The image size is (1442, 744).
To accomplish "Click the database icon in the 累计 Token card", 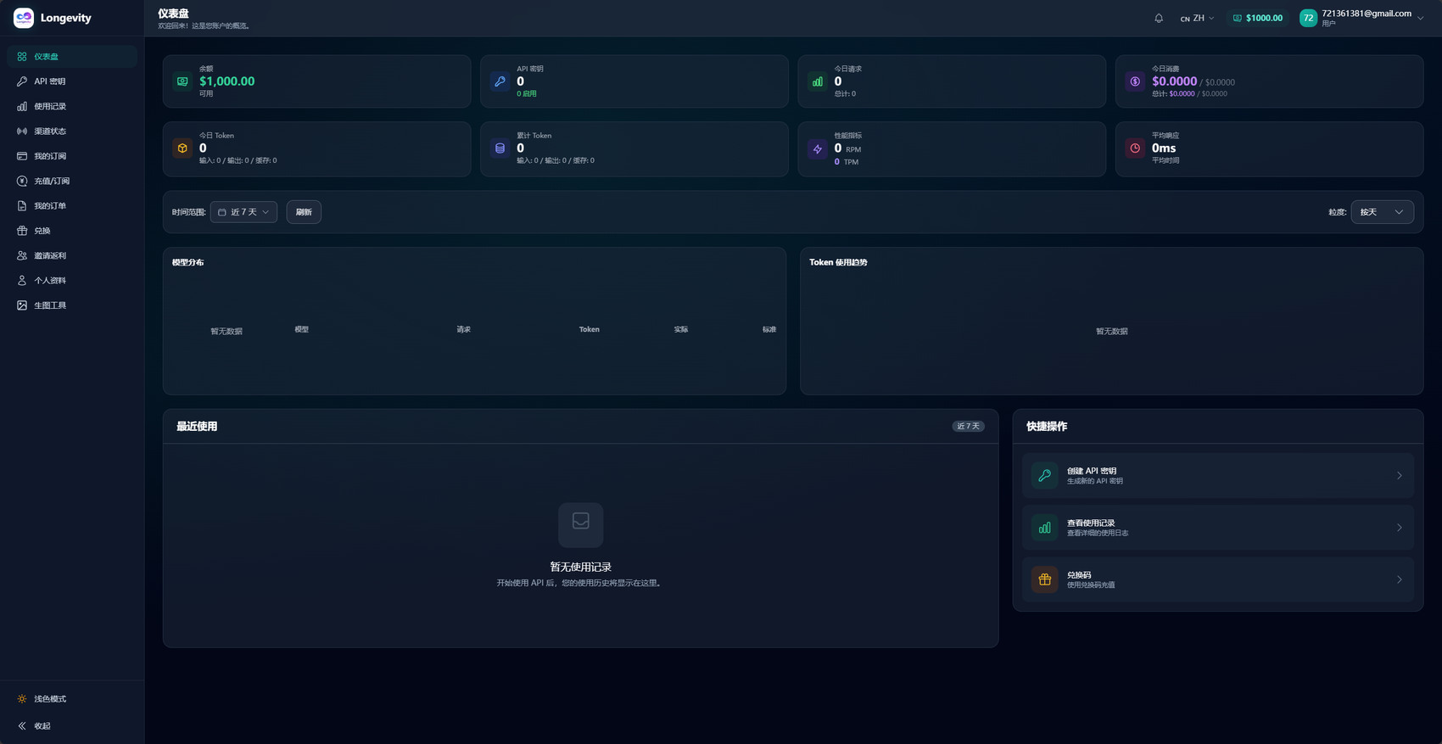I will point(500,148).
